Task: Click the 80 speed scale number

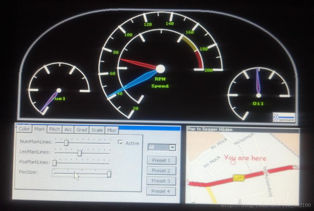Action: (x=116, y=52)
